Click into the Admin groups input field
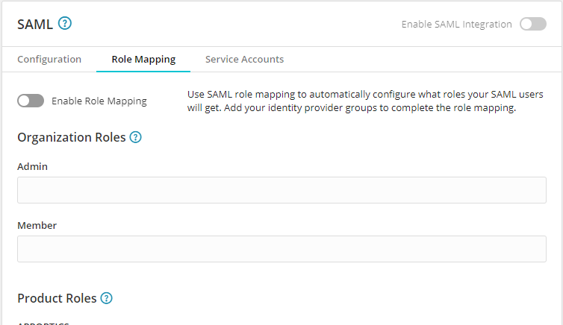Viewport: 563px width, 325px height. click(281, 190)
